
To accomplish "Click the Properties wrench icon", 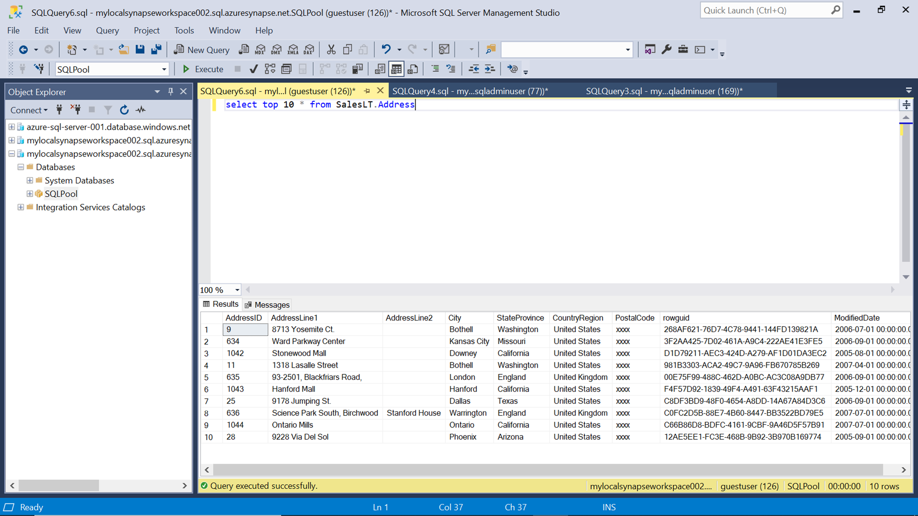I will point(666,50).
